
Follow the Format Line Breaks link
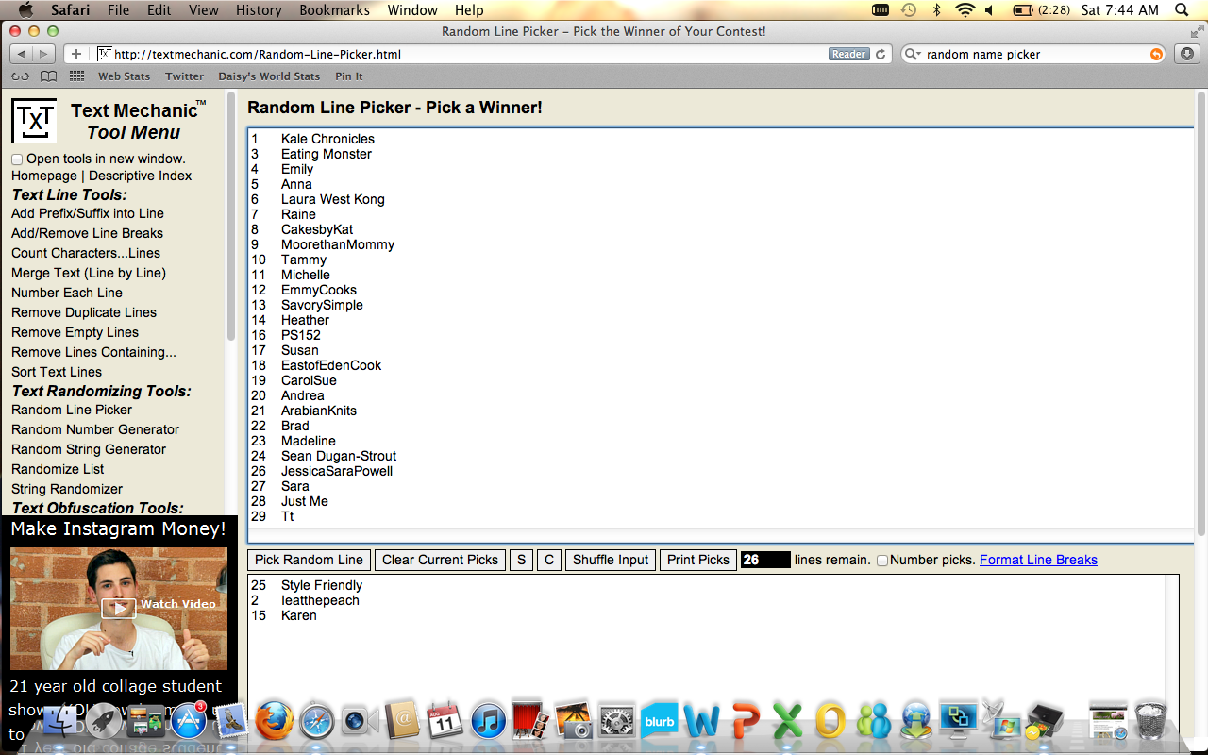coord(1038,560)
